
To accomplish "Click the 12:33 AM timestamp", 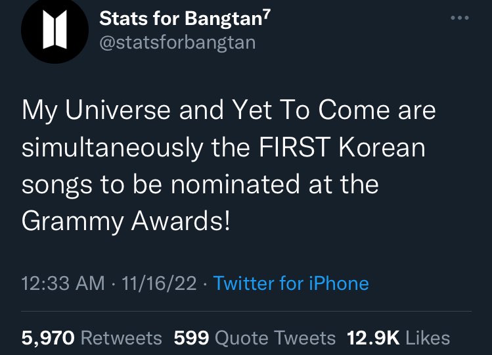I will coord(63,283).
